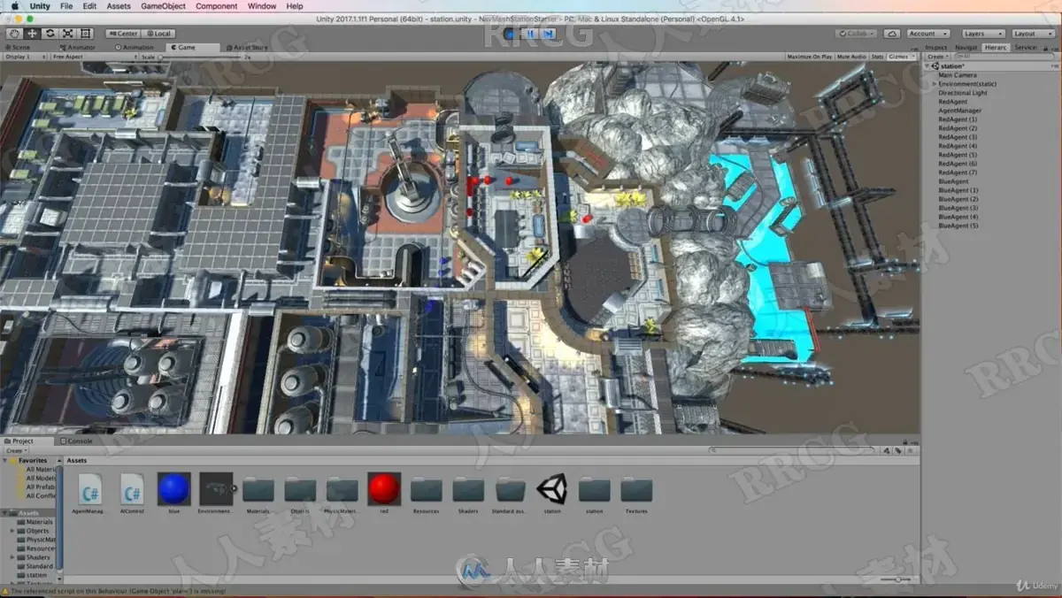Adjust the Game view Scale slider

(x=199, y=57)
